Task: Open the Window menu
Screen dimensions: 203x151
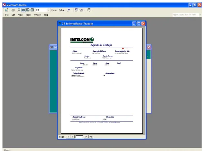Action: click(x=37, y=15)
